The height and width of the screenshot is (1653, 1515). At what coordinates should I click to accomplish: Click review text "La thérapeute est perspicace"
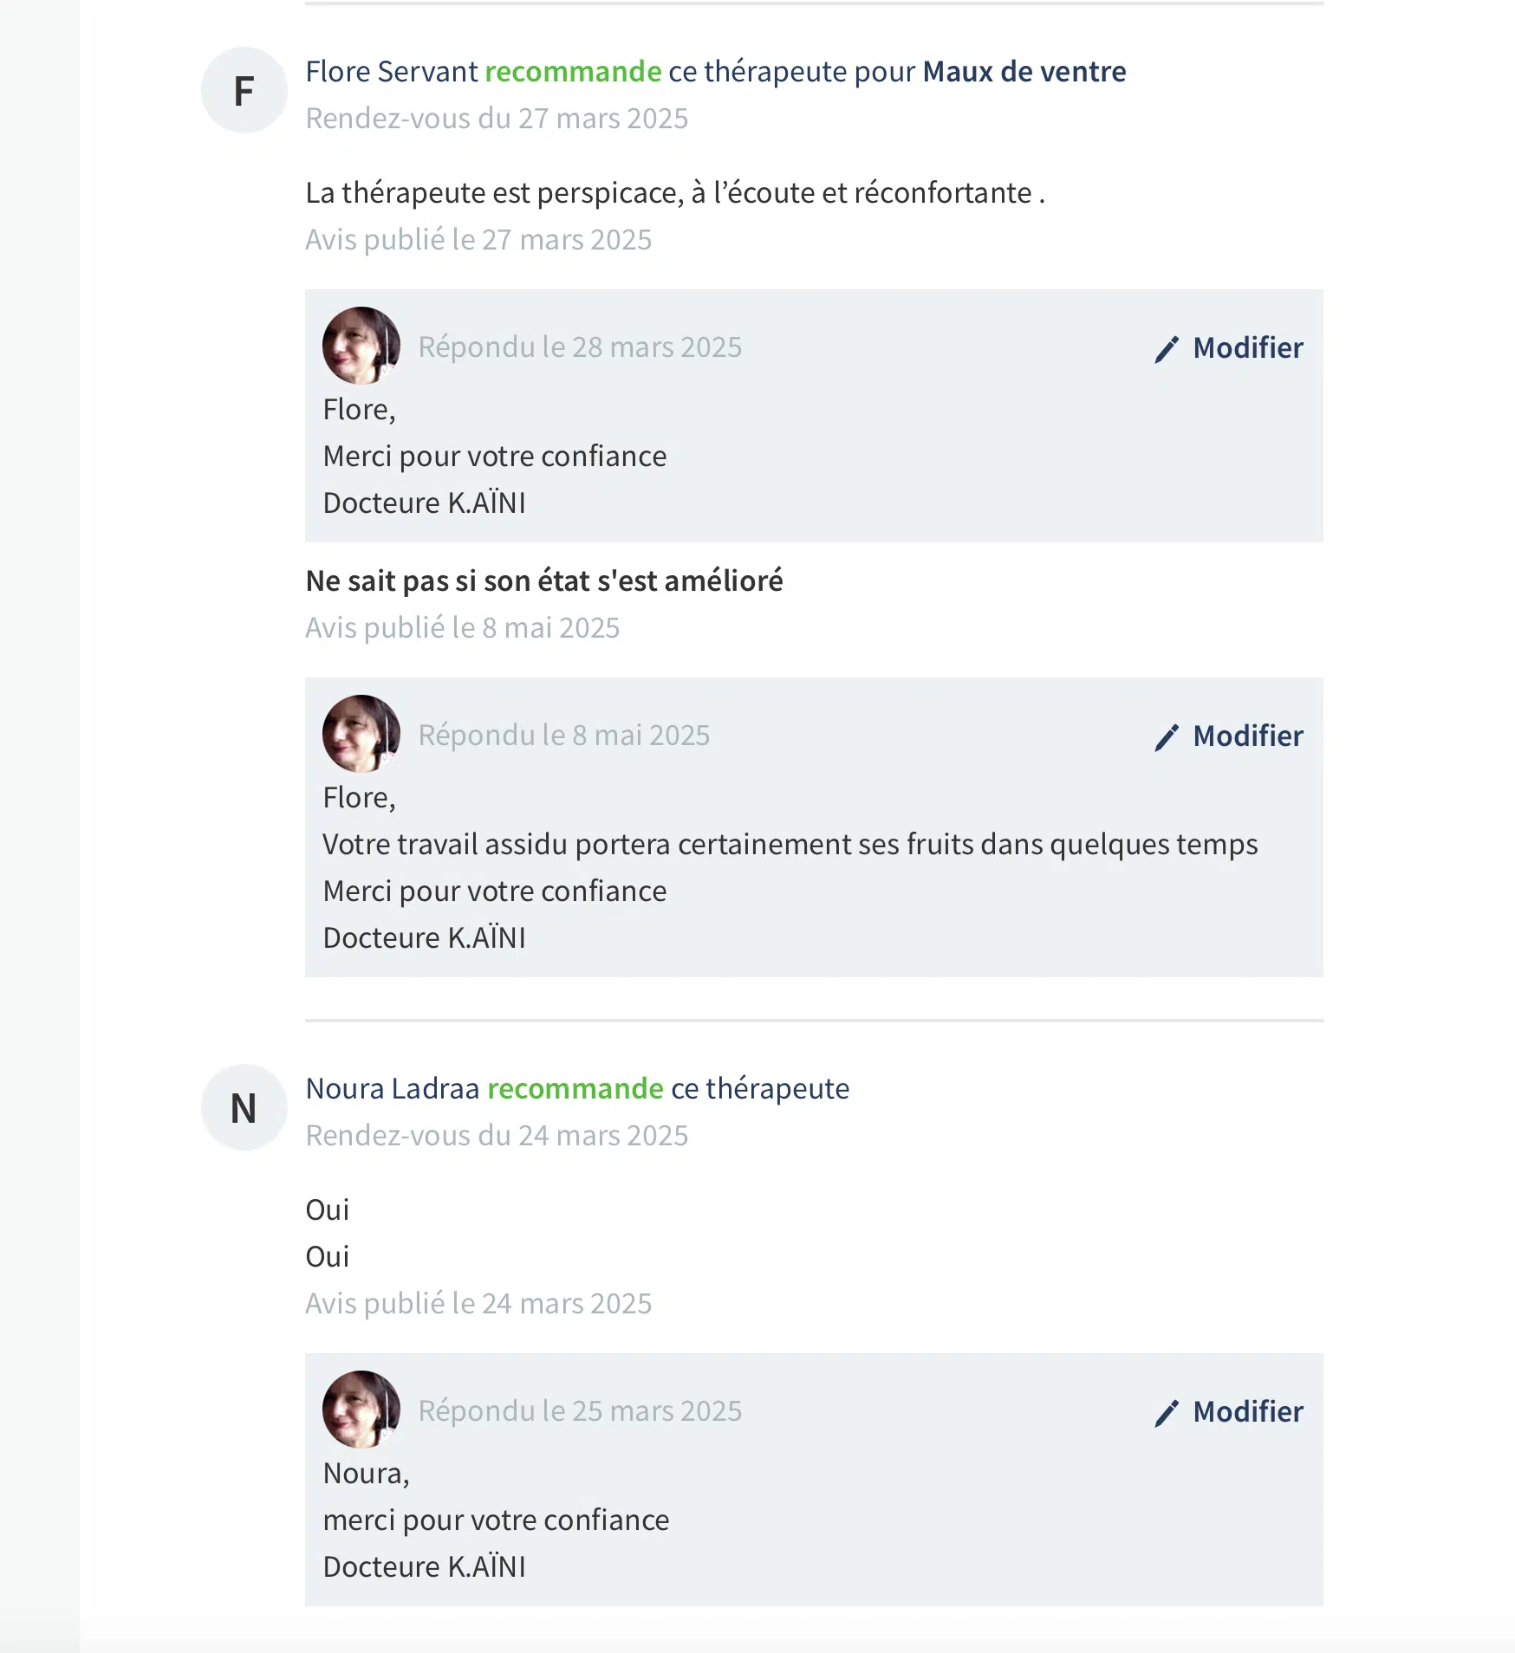point(674,192)
